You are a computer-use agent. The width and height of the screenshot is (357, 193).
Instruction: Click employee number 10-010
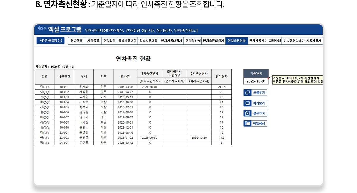[64, 127]
